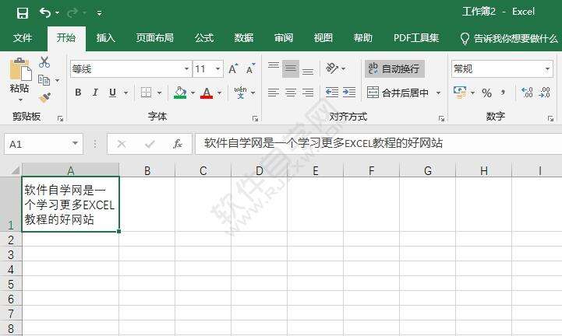The image size is (562, 336).
Task: Open the font name box showing 等线
Action: point(131,68)
